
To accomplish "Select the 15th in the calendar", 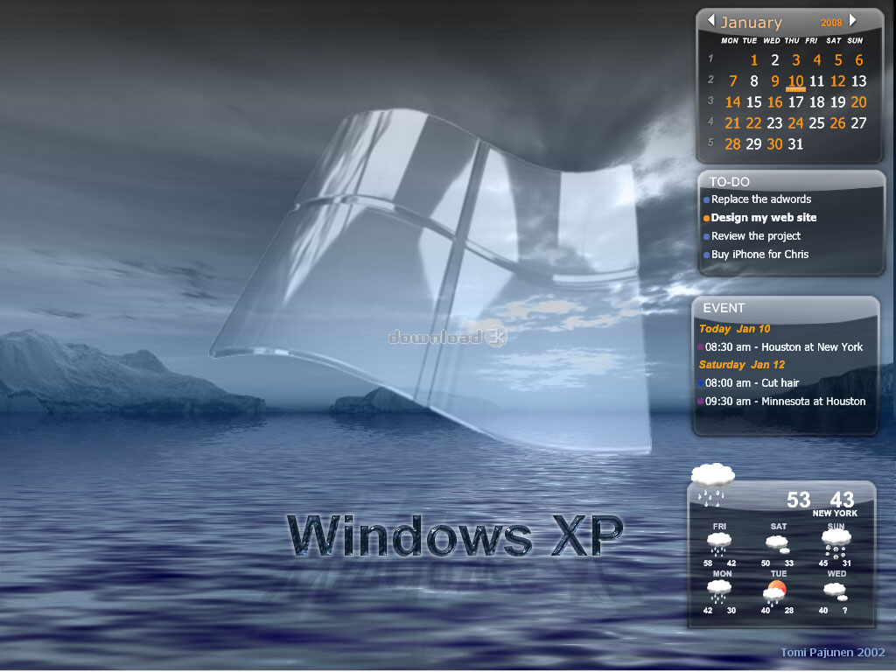I will click(753, 102).
